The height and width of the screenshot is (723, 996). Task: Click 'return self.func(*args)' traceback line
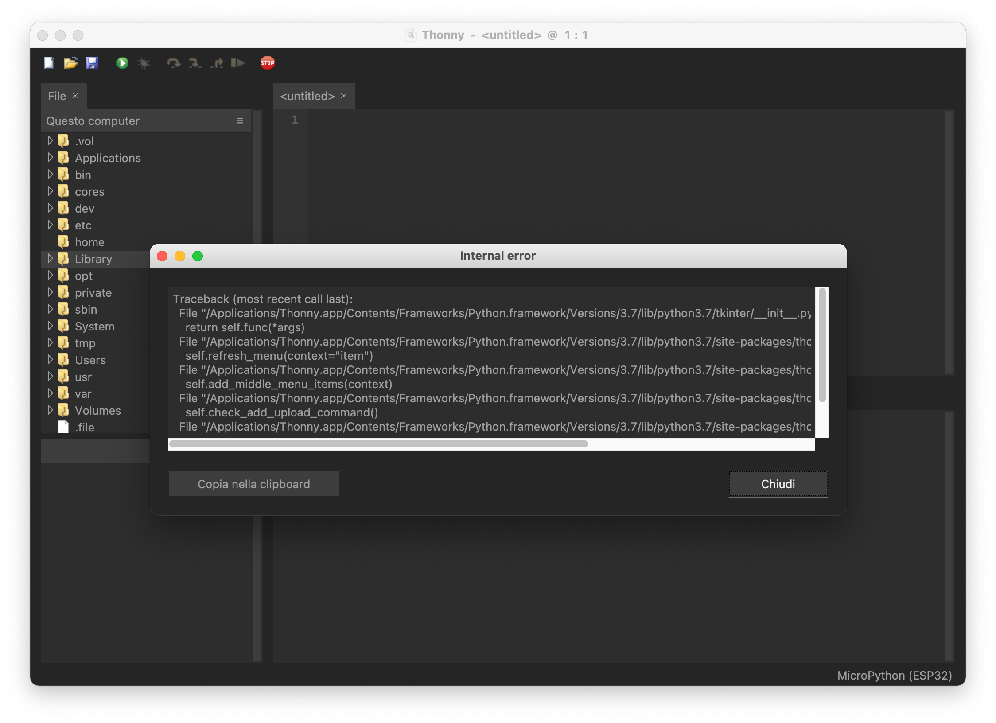[x=245, y=327]
